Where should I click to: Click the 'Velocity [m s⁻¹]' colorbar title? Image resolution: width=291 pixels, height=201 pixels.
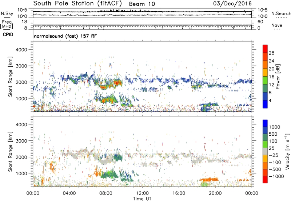coord(287,151)
